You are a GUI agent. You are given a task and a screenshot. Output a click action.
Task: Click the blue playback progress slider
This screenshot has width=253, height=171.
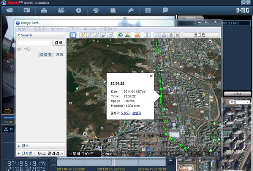[9, 117]
